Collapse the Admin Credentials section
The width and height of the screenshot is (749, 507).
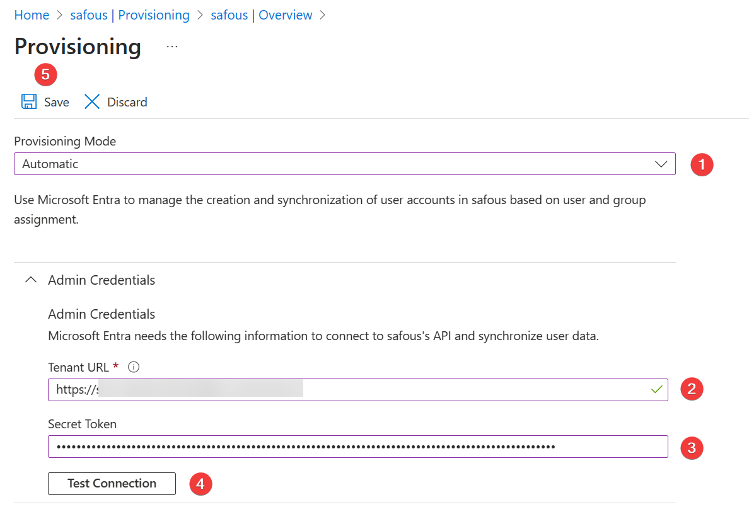tap(30, 279)
